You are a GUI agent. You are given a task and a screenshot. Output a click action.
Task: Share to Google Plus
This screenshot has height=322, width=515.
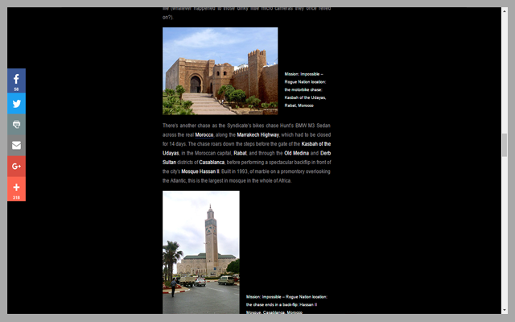point(16,167)
